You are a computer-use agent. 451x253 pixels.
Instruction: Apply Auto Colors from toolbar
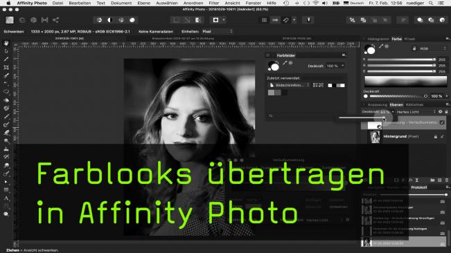pos(121,20)
